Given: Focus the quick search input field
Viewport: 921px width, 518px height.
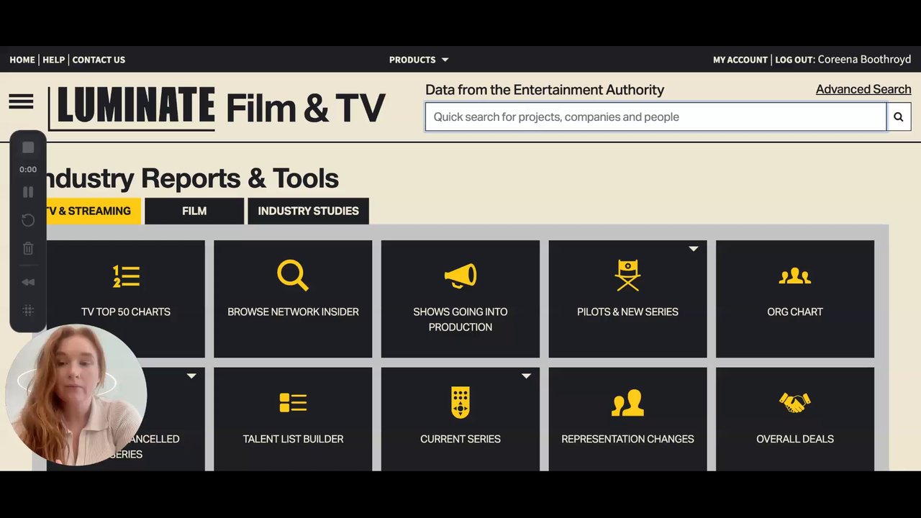Looking at the screenshot, I should pyautogui.click(x=655, y=117).
